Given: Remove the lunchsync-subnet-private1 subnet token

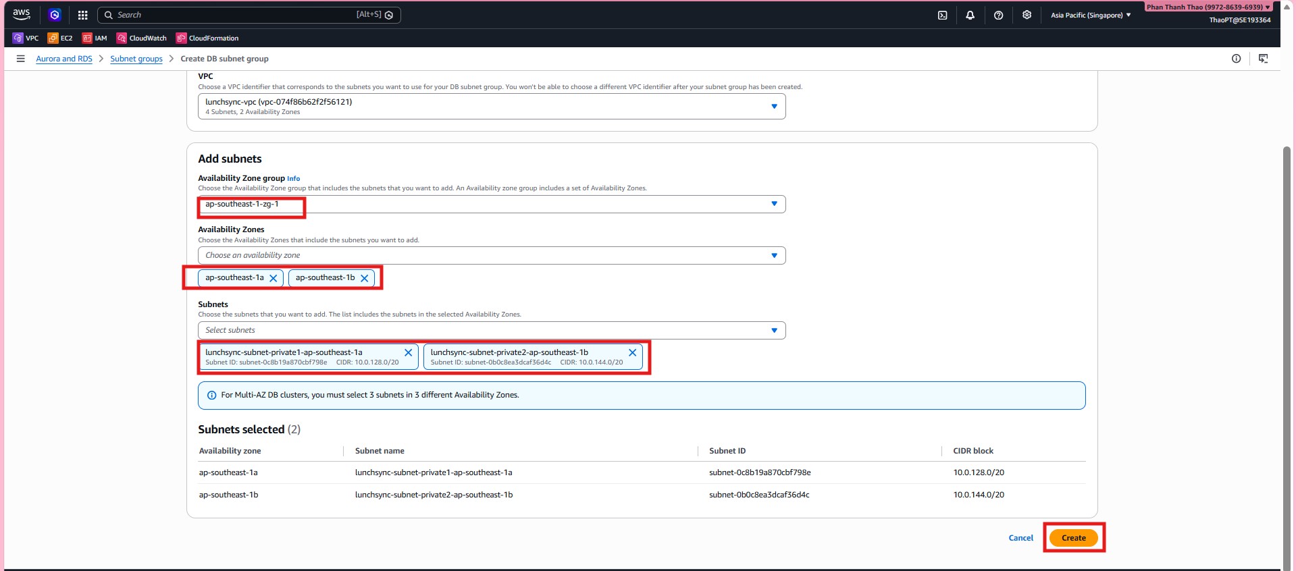Looking at the screenshot, I should (x=408, y=352).
